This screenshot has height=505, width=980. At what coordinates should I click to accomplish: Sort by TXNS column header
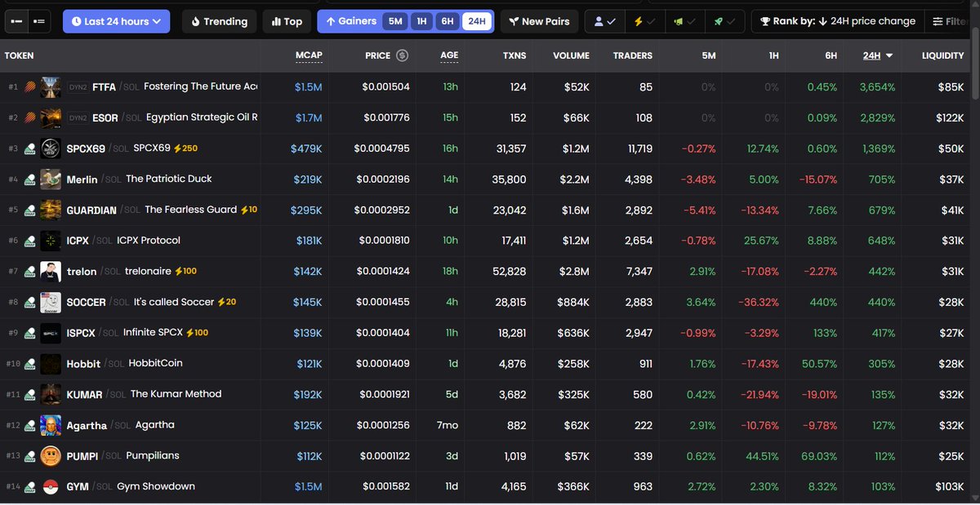pos(514,55)
